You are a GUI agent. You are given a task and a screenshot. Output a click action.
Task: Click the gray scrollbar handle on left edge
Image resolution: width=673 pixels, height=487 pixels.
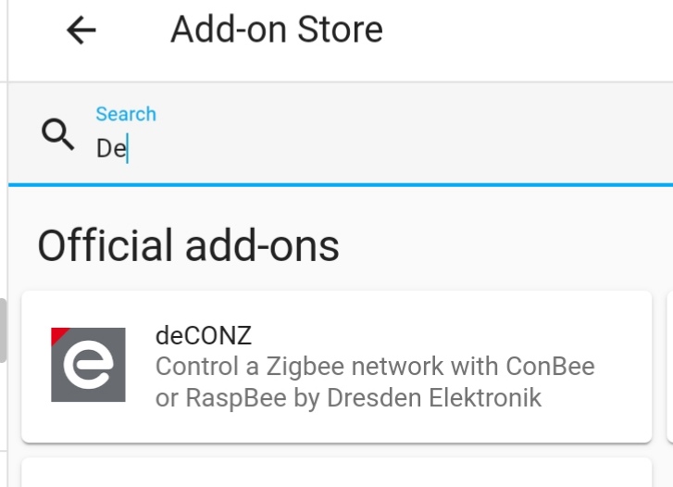(3, 330)
